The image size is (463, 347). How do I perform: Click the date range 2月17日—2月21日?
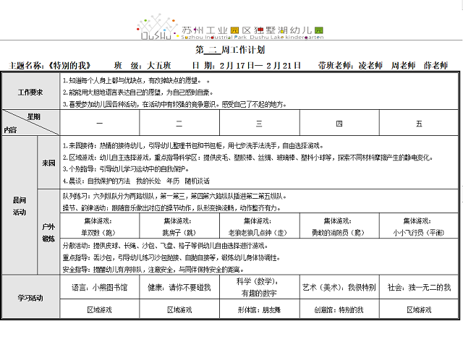click(260, 66)
